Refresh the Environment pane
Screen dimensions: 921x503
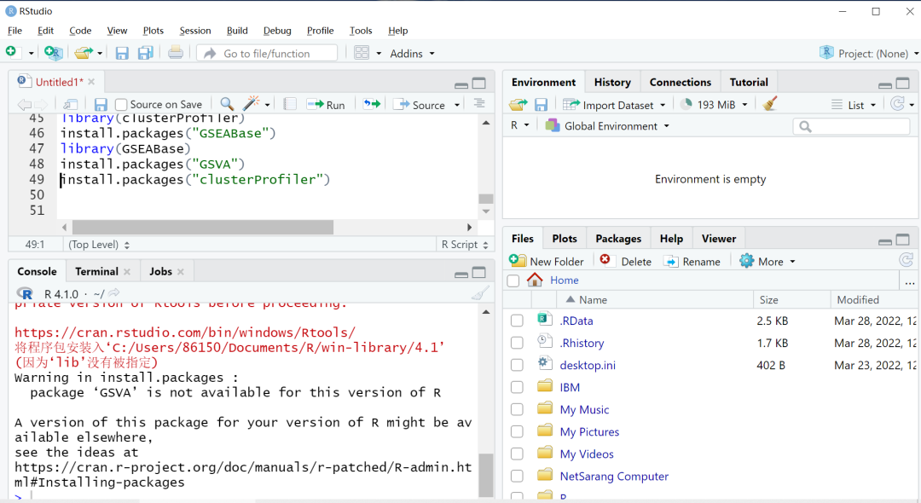click(897, 104)
